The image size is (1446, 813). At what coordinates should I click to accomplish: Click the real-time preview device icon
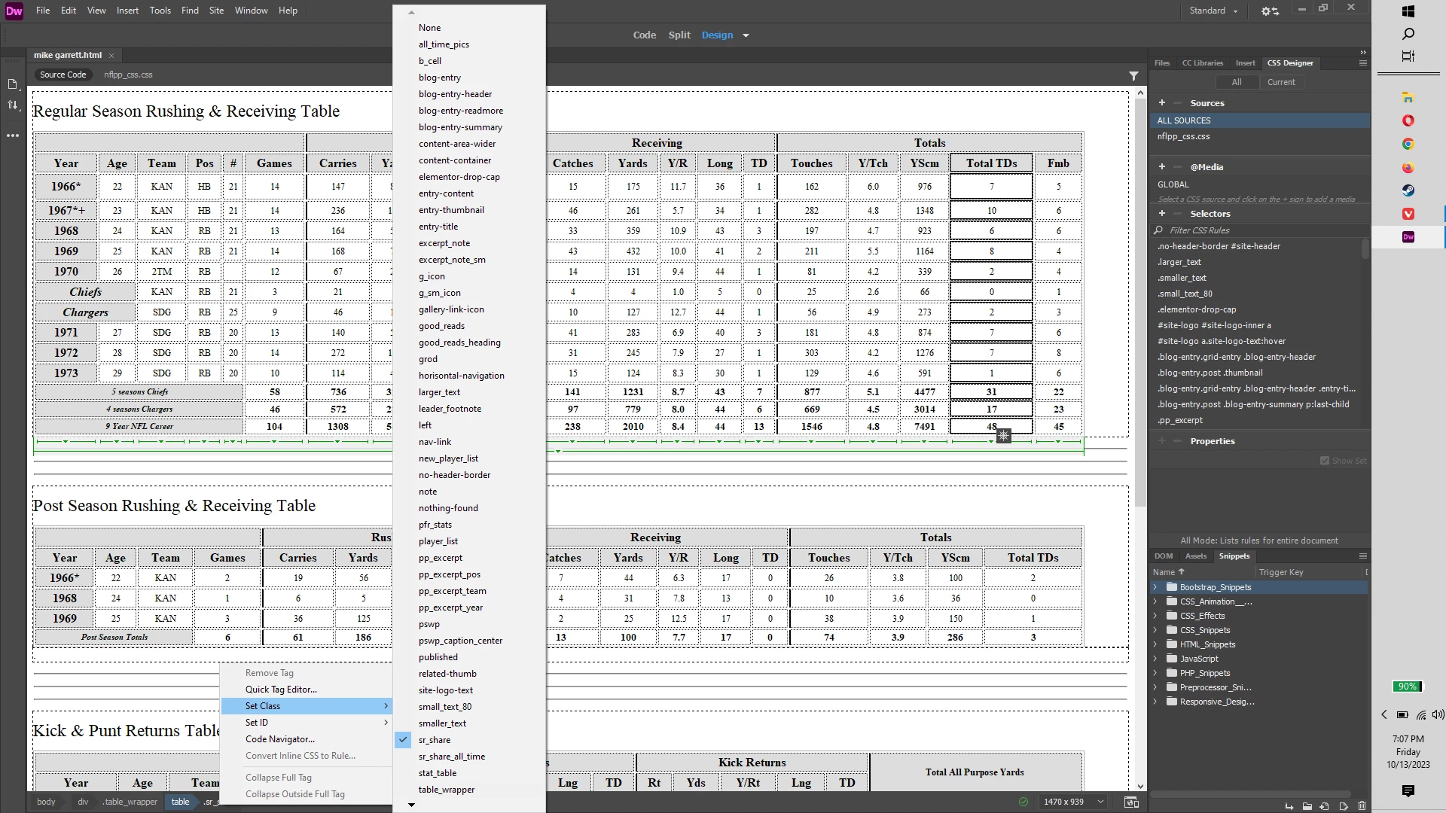coord(1131,802)
